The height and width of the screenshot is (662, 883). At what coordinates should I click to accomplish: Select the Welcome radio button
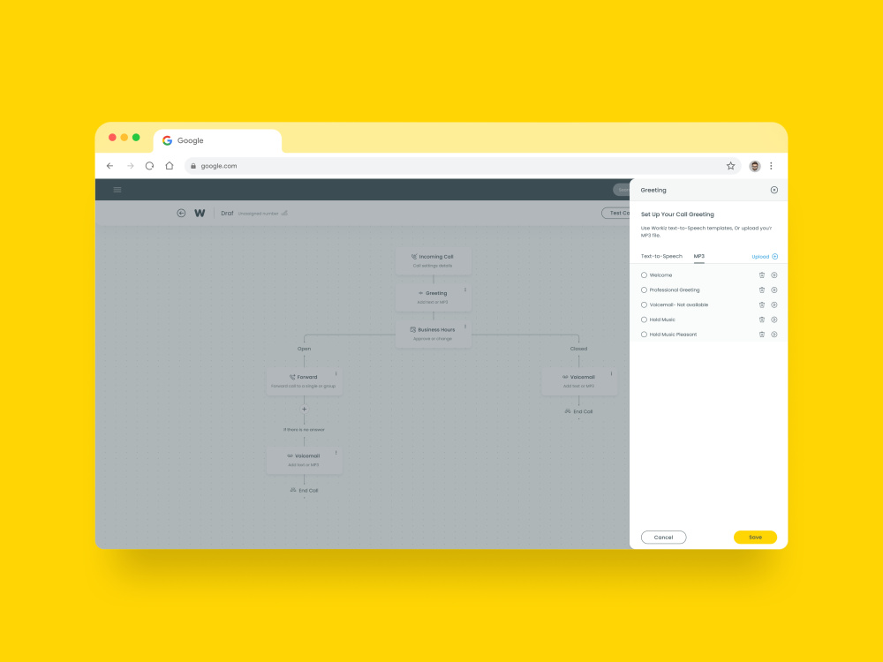tap(644, 275)
